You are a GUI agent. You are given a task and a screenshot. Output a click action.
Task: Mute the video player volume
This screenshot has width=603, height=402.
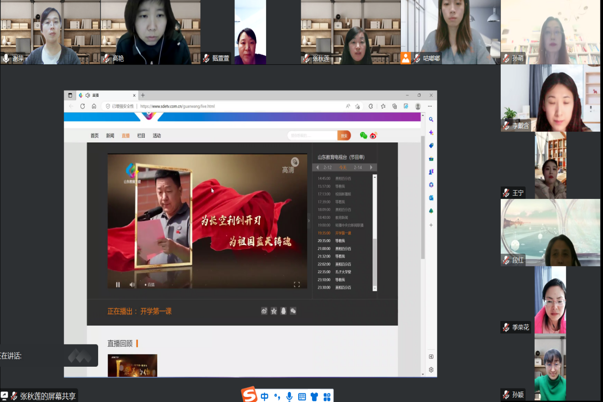click(132, 284)
